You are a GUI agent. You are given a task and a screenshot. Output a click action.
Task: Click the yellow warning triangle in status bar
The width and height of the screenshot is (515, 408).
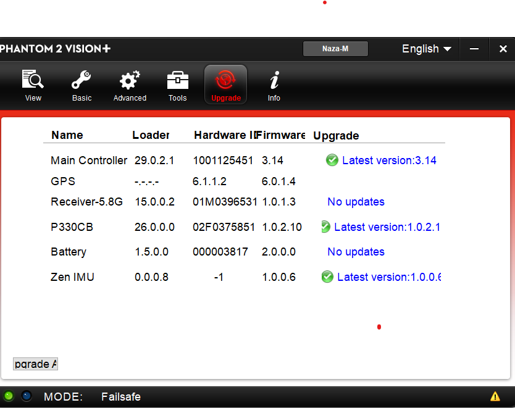click(495, 396)
